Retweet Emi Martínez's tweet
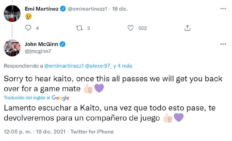 click(x=79, y=28)
